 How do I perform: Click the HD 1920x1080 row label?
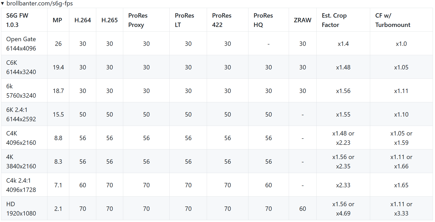click(21, 209)
